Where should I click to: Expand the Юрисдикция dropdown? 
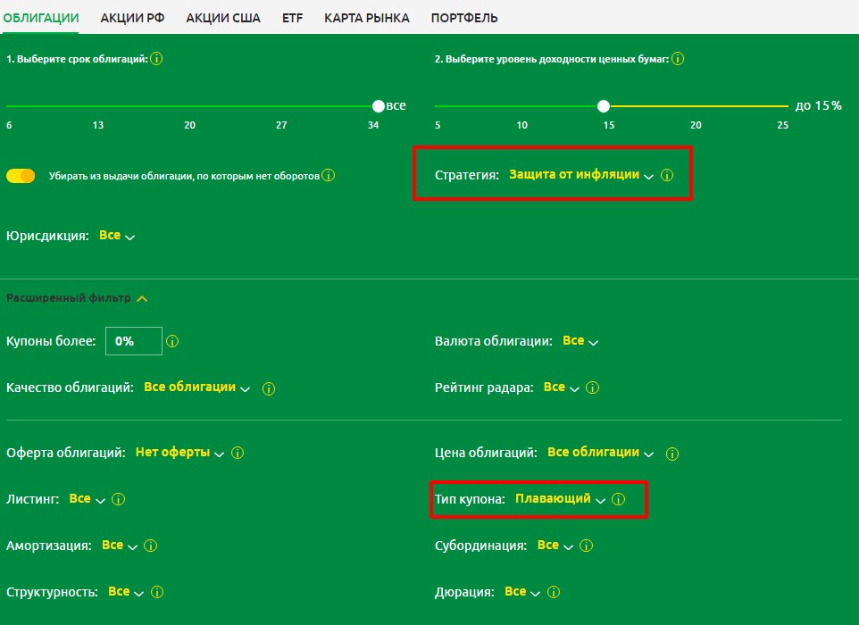116,237
